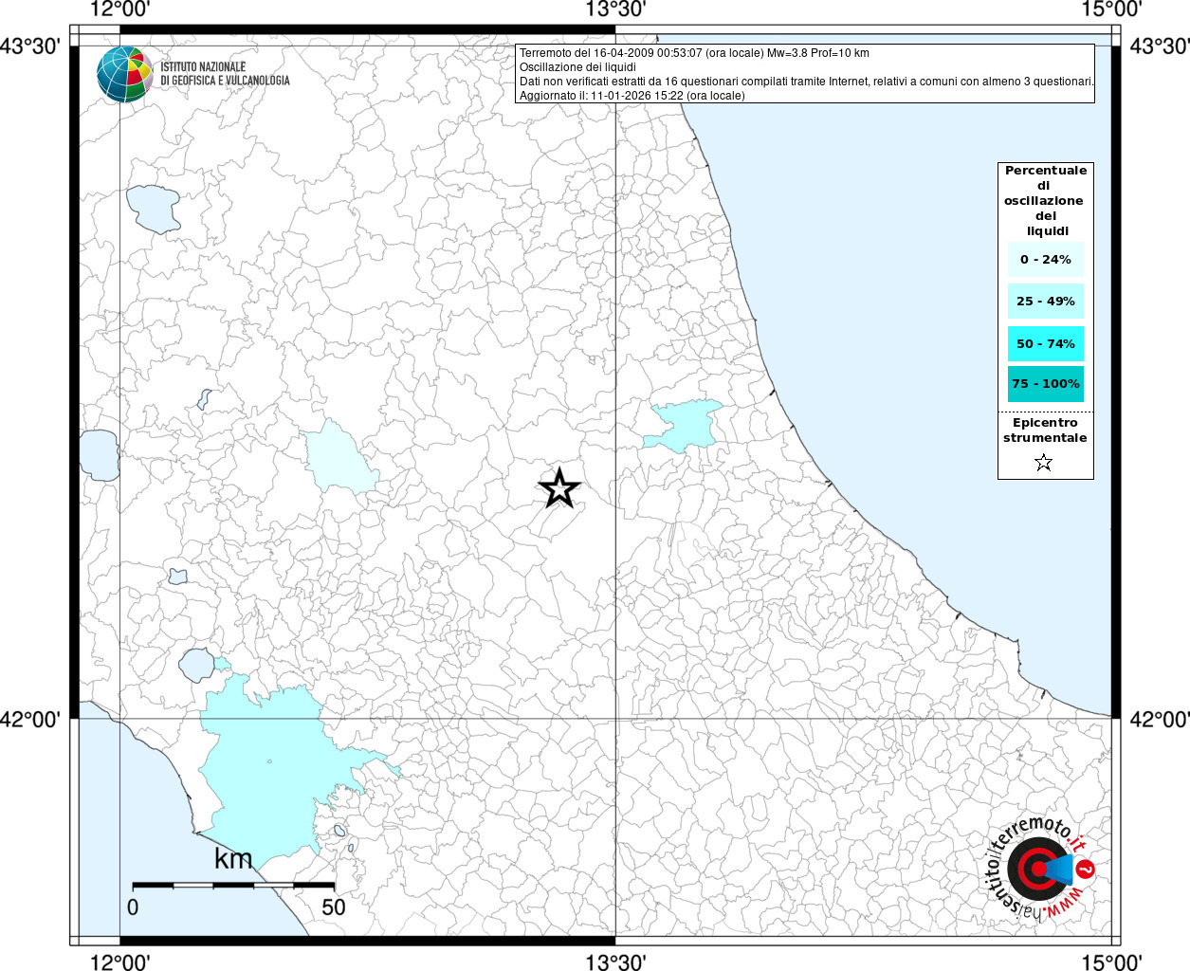Select the 75 - 100% legend swatch
The image size is (1190, 971).
1046,384
